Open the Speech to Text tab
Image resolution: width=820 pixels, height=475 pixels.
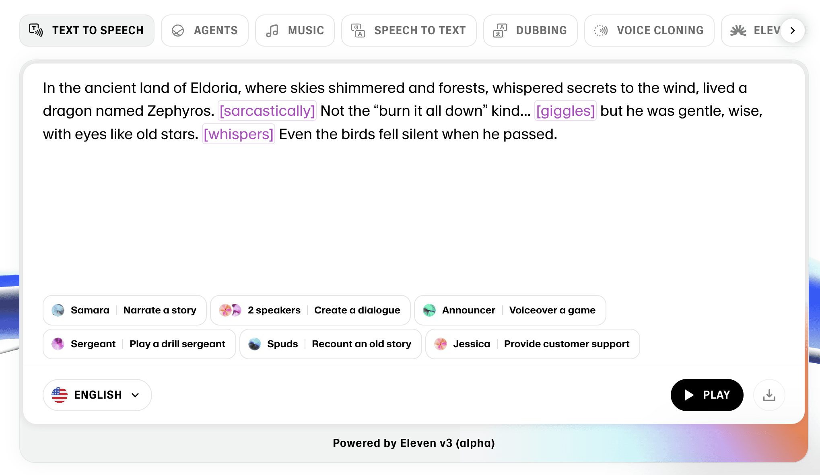pos(409,31)
